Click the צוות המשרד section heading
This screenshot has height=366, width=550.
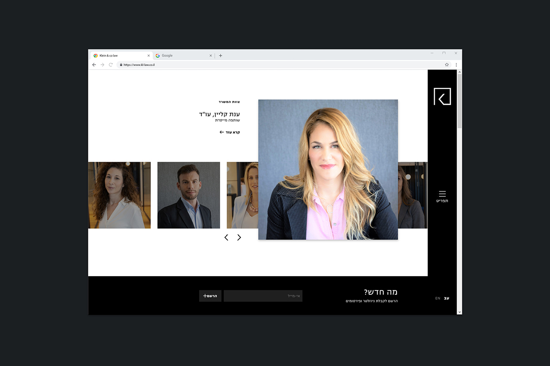tap(230, 102)
